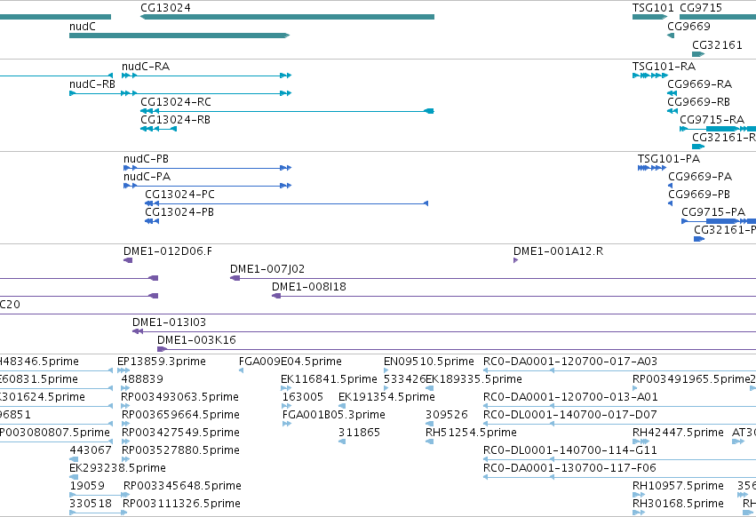Viewport: 756px width, 517px height.
Task: Click the CG9669-PB coding arrow
Action: (670, 203)
